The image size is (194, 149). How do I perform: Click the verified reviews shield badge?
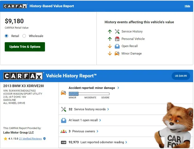coord(44,139)
